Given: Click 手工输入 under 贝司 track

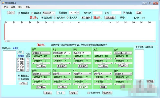Looking at the screenshot, I should (x=82, y=66).
